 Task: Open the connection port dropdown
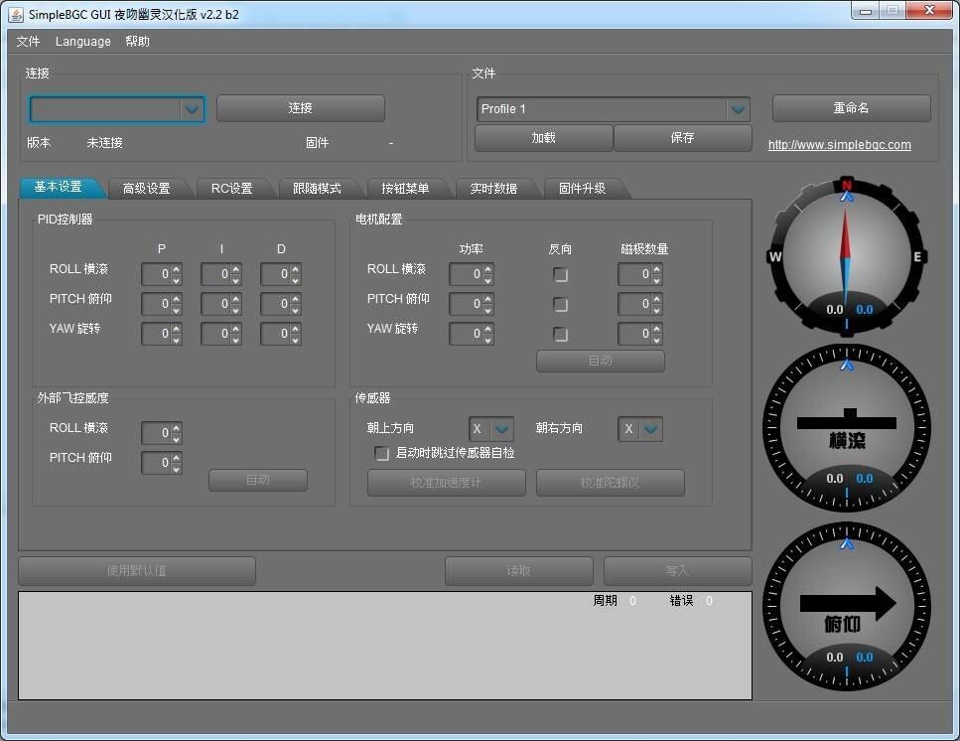tap(192, 109)
